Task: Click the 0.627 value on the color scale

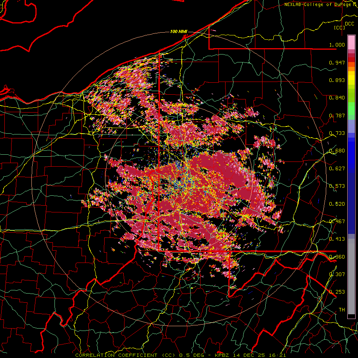Action: click(337, 169)
